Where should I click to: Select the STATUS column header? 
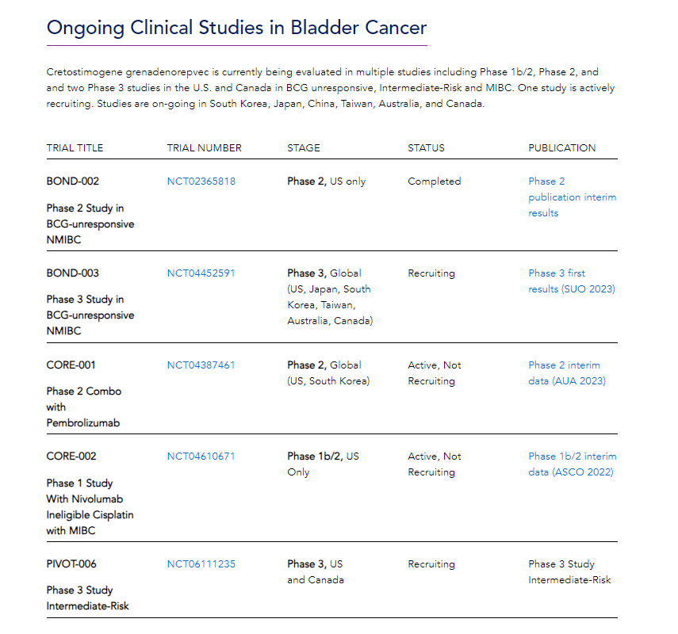click(x=426, y=148)
